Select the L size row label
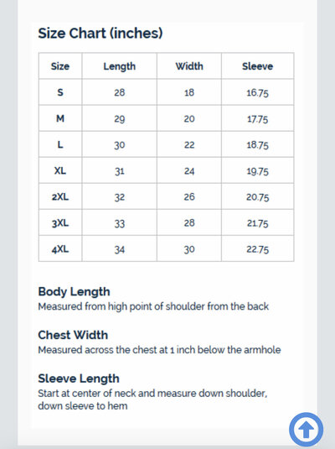The width and height of the screenshot is (335, 449). click(x=60, y=144)
